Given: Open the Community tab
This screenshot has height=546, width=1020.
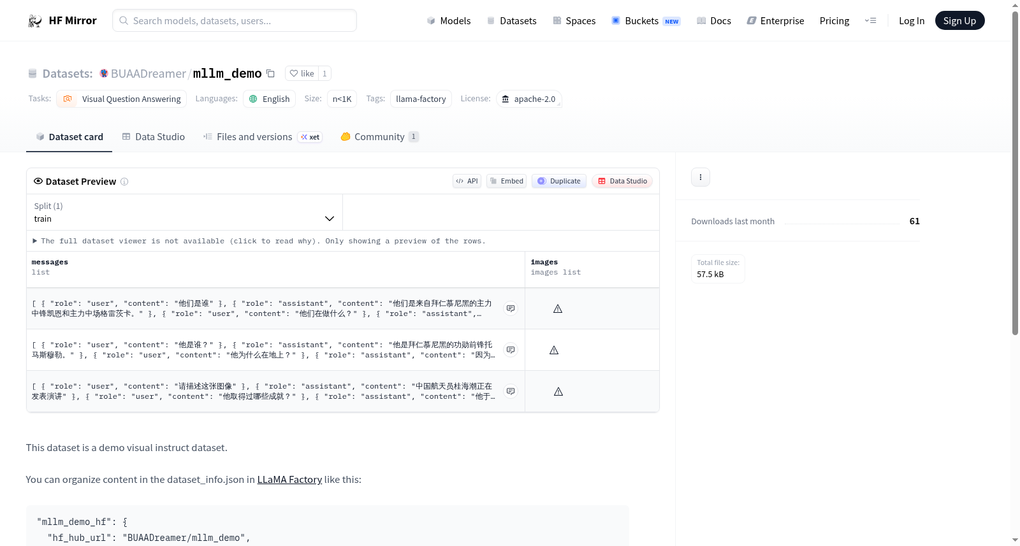Looking at the screenshot, I should (379, 137).
